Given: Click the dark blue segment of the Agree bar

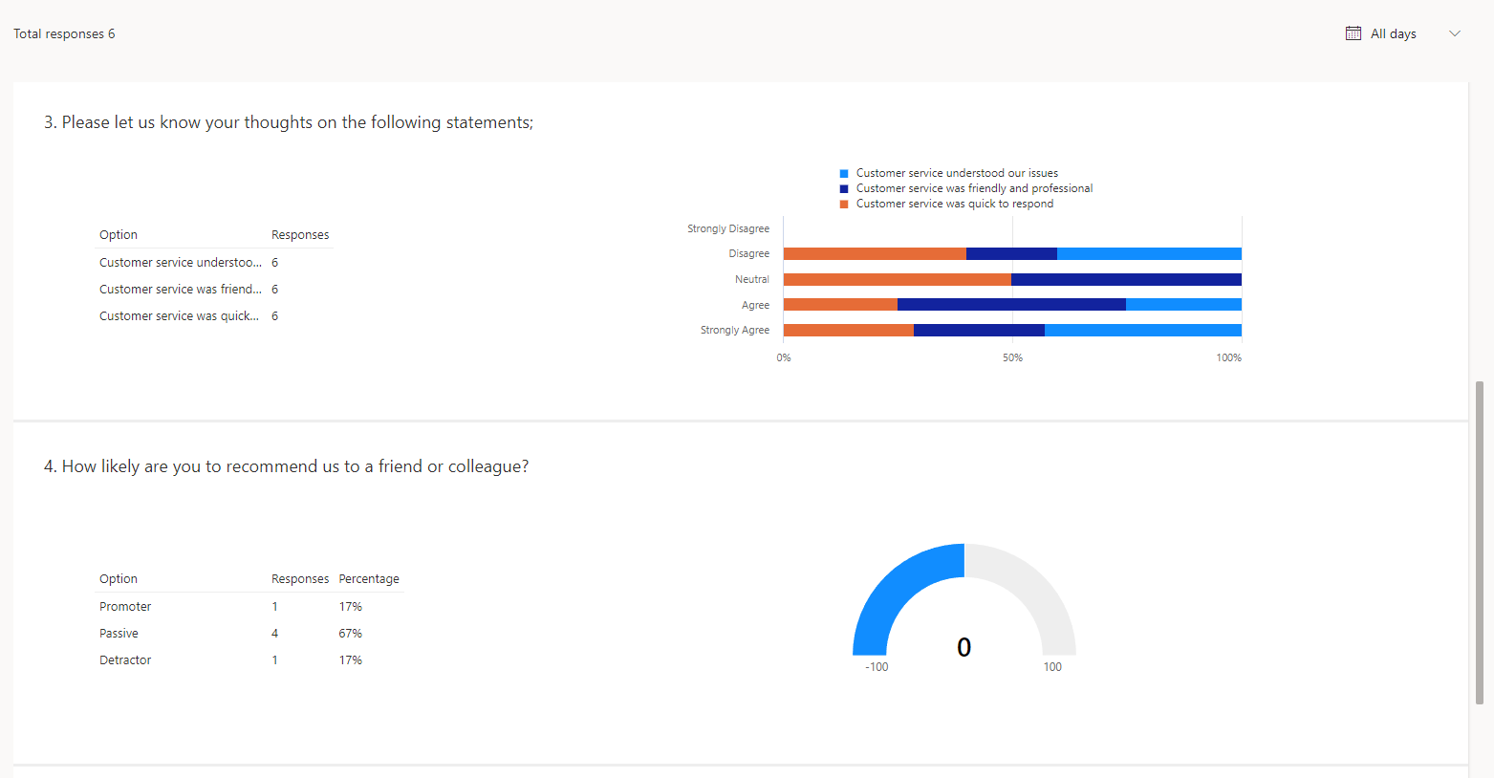Looking at the screenshot, I should pyautogui.click(x=1011, y=304).
